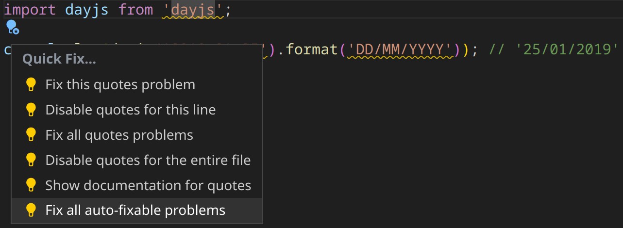This screenshot has height=228, width=623.
Task: Click the lightbulb icon beside "Fix all auto-fixable problems"
Action: (x=31, y=211)
